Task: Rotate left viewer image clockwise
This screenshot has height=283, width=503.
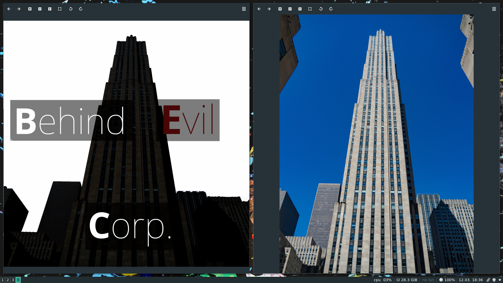Action: (81, 9)
